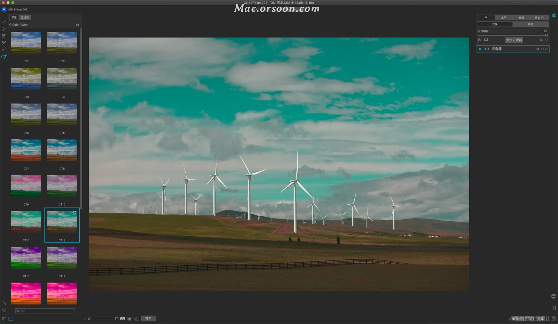The width and height of the screenshot is (558, 324).
Task: Reset the 混音器 filter settings
Action: click(542, 49)
